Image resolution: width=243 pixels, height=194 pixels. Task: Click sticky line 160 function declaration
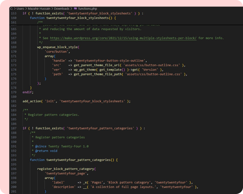point(73,18)
